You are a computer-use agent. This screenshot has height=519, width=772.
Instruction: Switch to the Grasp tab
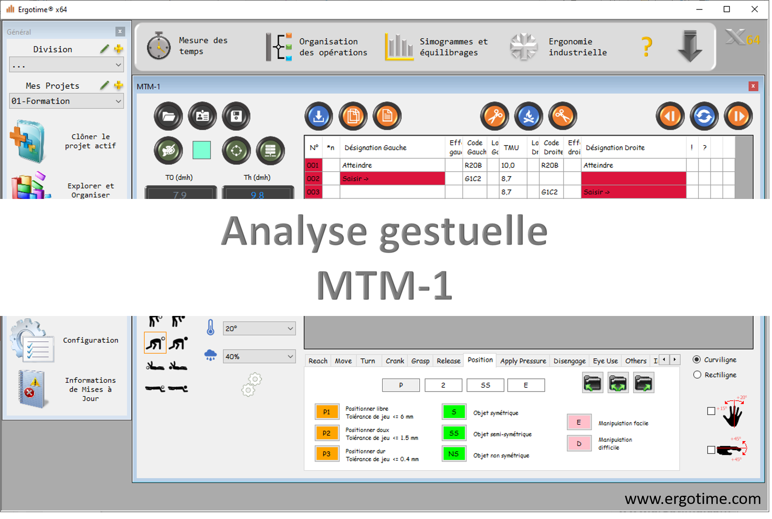[x=420, y=361]
